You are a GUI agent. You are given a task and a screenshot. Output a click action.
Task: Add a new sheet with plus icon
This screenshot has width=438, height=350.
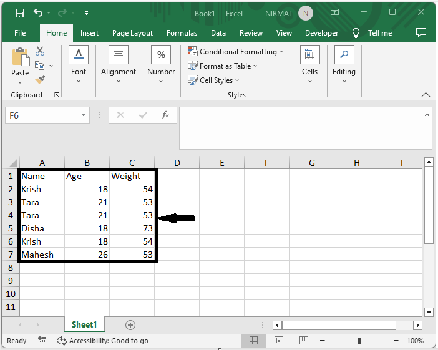(x=130, y=325)
